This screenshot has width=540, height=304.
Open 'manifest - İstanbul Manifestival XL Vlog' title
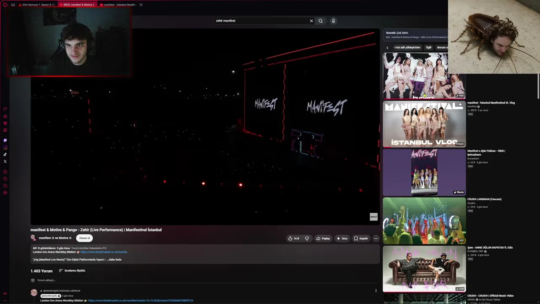tap(491, 103)
